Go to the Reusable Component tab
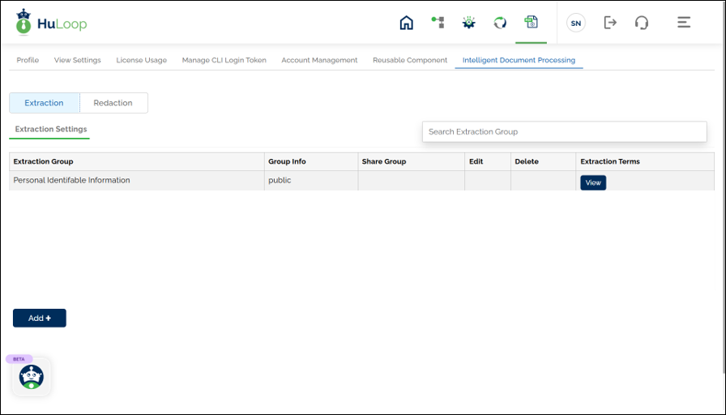This screenshot has height=415, width=726. [410, 60]
